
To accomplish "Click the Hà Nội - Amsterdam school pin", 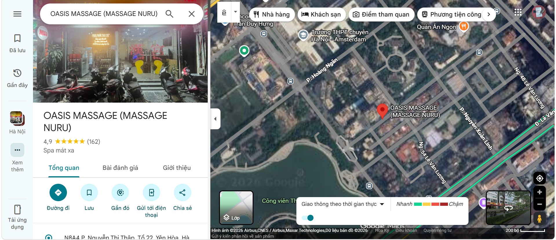I will 303,35.
